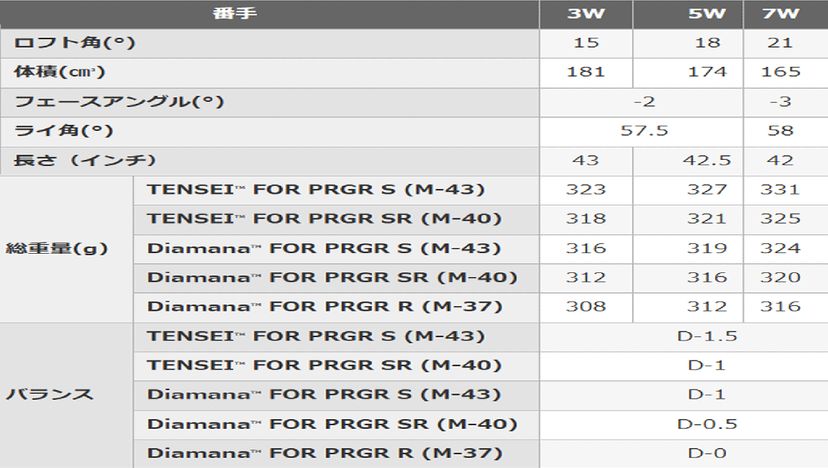The width and height of the screenshot is (828, 468).
Task: Click the 長さ(インチ) row label
Action: pos(85,160)
